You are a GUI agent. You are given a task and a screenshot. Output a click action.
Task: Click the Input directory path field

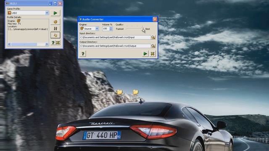tap(115, 37)
